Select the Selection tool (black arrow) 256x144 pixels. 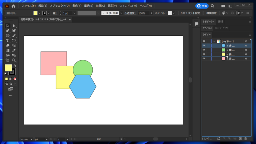7,26
